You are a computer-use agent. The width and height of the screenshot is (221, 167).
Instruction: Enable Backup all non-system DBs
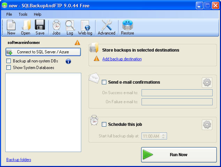click(9, 61)
